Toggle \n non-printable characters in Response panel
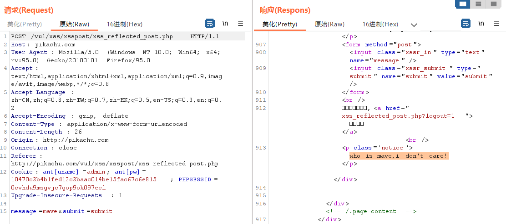The image size is (506, 224). tap(481, 24)
